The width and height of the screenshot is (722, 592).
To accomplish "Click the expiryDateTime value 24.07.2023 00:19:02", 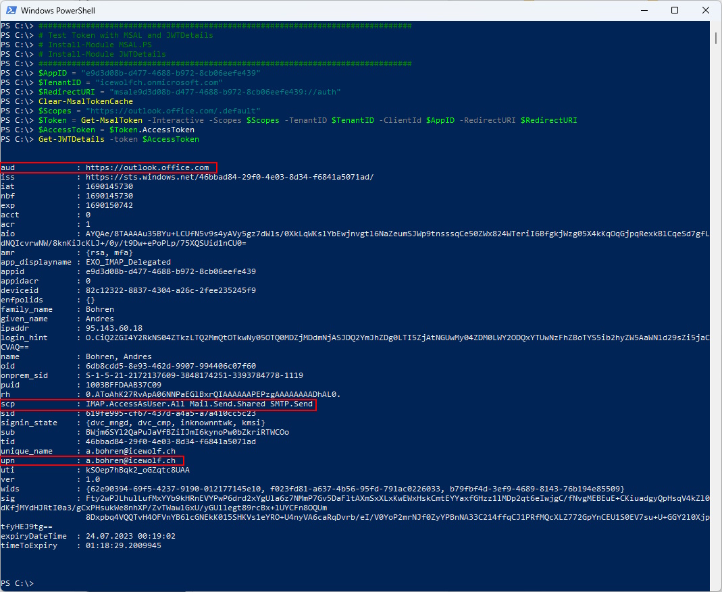I will [x=130, y=536].
